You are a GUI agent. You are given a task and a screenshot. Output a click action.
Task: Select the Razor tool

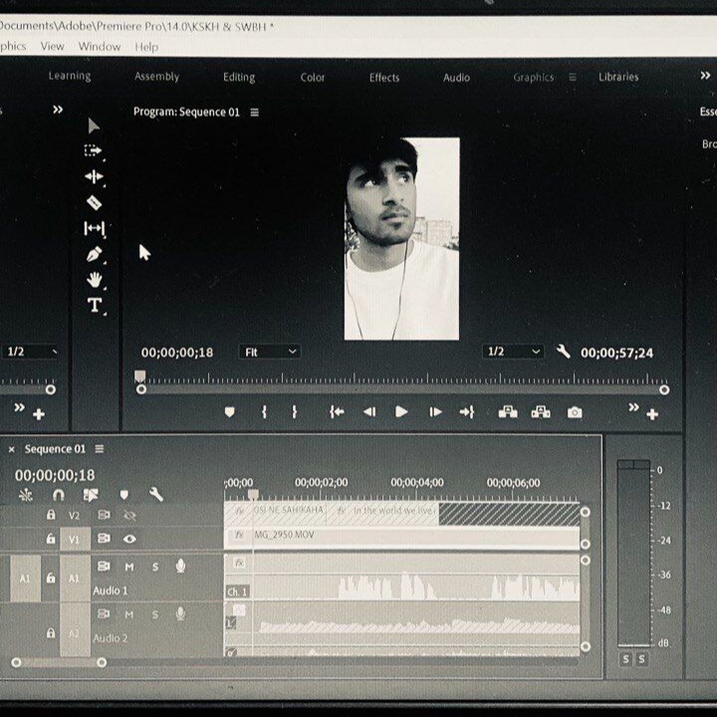pos(94,202)
